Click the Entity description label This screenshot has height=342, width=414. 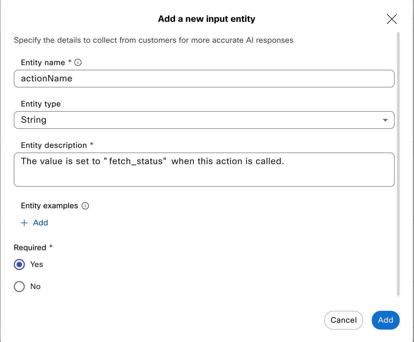(54, 145)
